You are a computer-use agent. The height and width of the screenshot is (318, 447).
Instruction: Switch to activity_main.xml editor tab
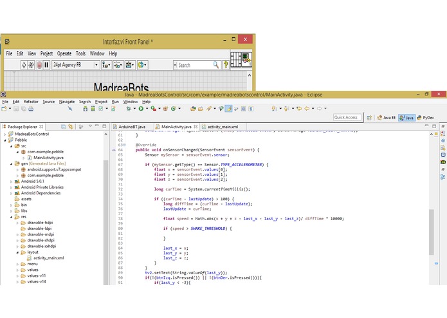pos(223,127)
